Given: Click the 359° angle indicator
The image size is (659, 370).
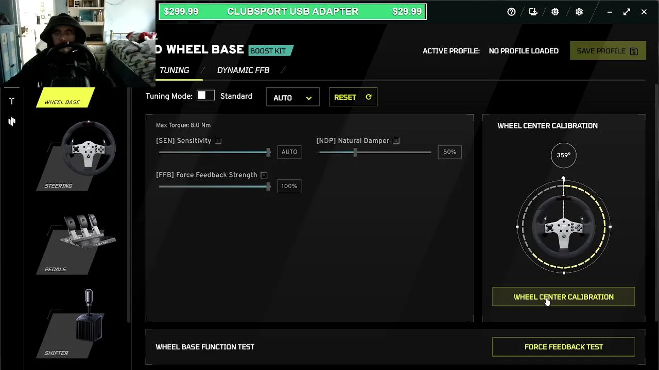Looking at the screenshot, I should [563, 155].
